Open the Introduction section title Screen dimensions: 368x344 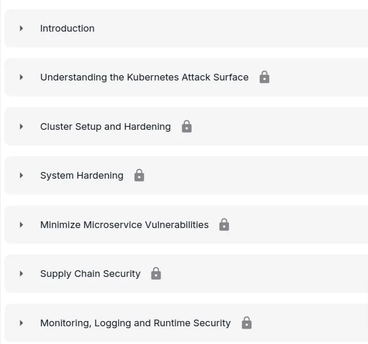coord(67,28)
